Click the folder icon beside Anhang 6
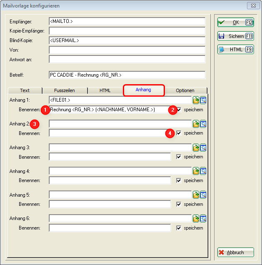 [x=196, y=218]
